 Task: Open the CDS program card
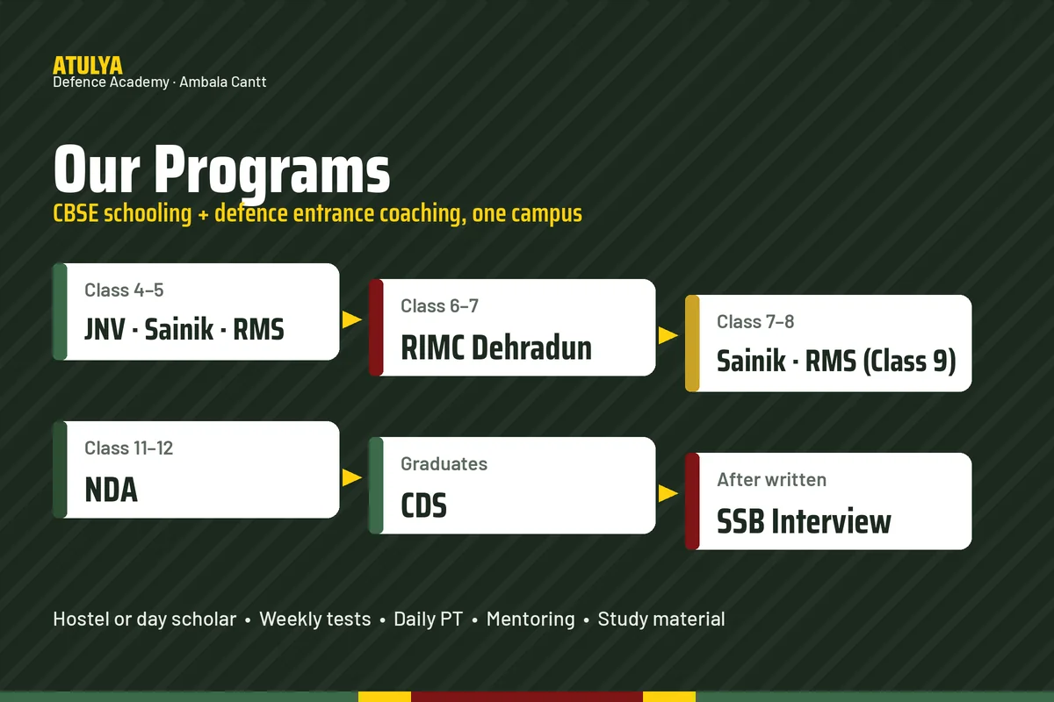[512, 485]
